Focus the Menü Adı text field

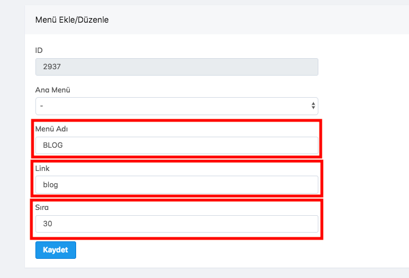pyautogui.click(x=176, y=145)
